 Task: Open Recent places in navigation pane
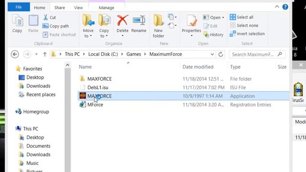click(41, 95)
